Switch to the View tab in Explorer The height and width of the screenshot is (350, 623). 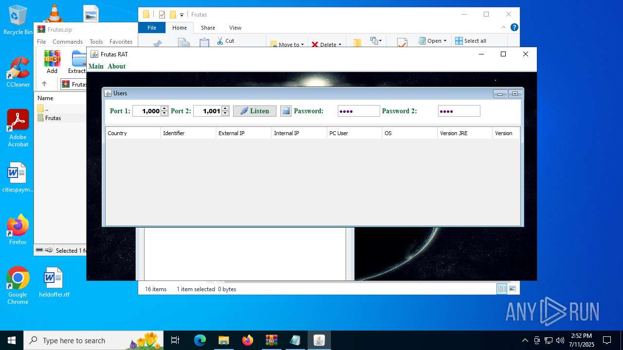(235, 28)
